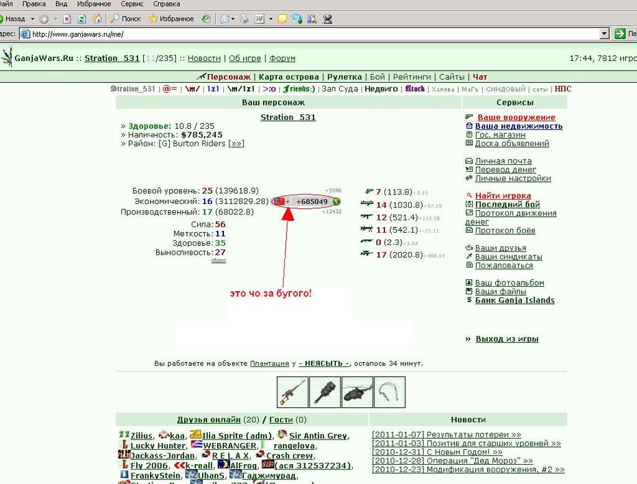Open the Банк Ganja Islands link

tap(514, 300)
